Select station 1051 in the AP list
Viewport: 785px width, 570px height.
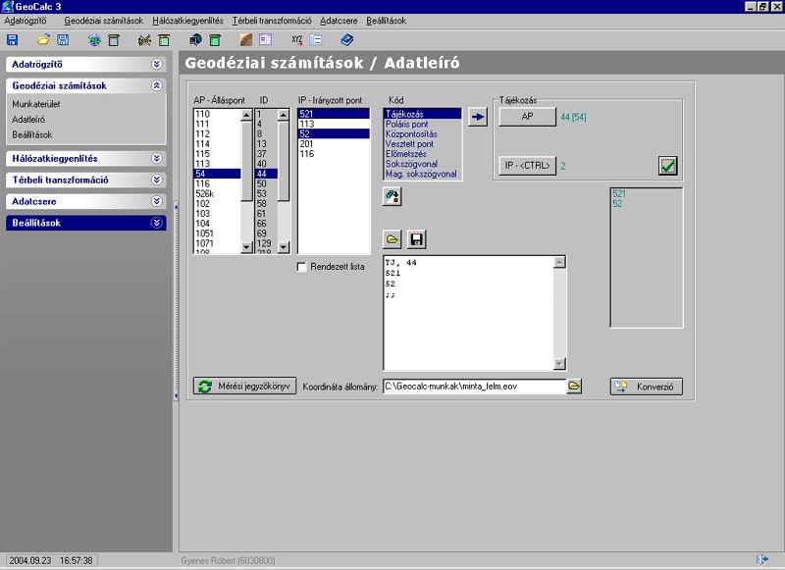(x=217, y=233)
